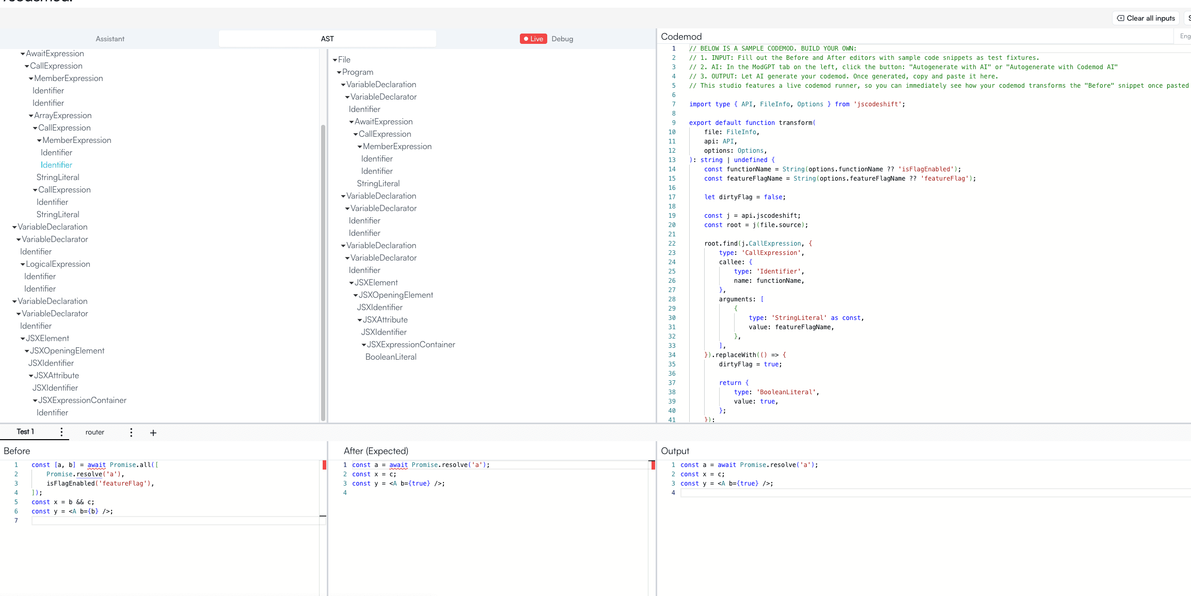Collapse the JSXElement node in the right AST
Screen dimensions: 1191x596
click(x=353, y=282)
